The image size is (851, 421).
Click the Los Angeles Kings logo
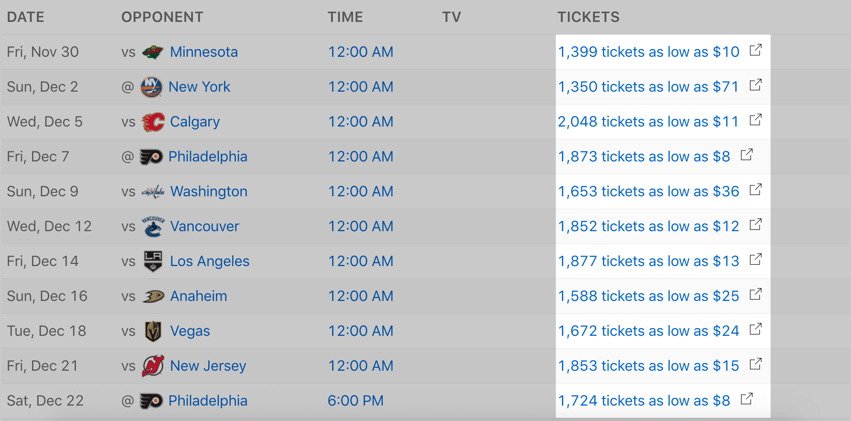pyautogui.click(x=153, y=261)
